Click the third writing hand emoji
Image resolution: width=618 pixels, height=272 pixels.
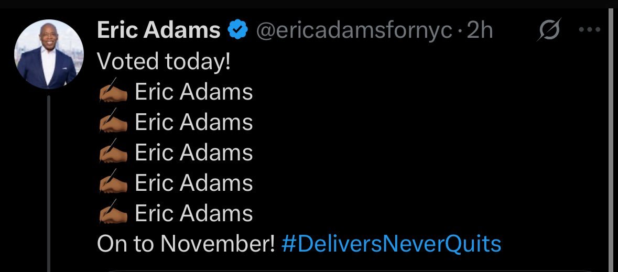113,151
